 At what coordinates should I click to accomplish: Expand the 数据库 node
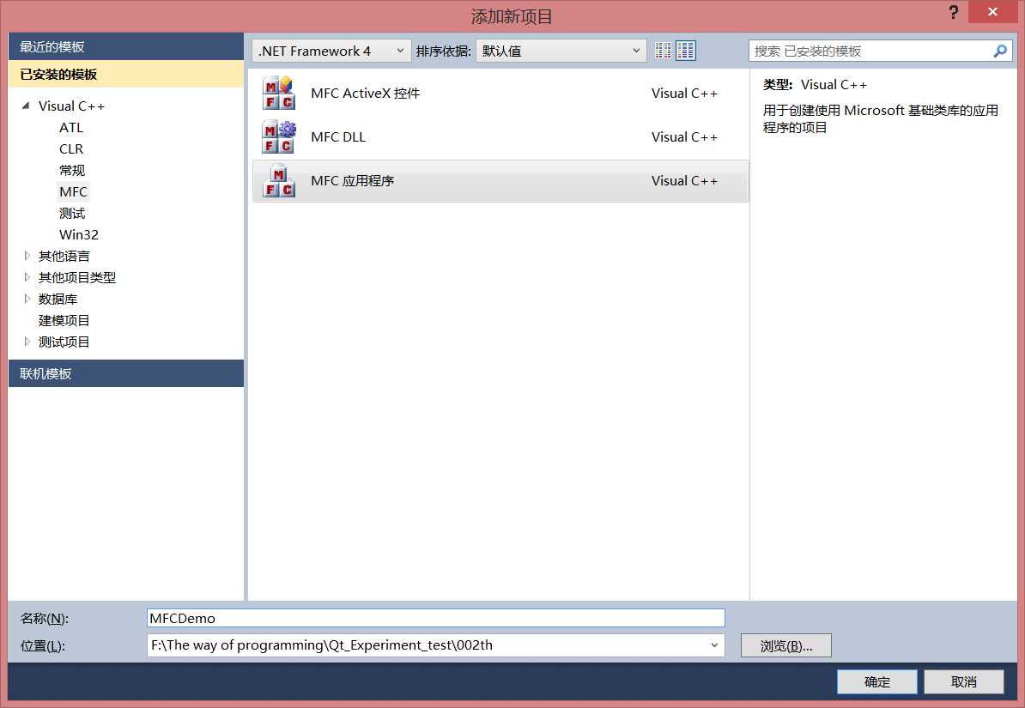click(27, 299)
